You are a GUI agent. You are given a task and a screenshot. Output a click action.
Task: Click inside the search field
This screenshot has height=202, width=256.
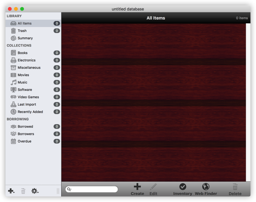(x=94, y=189)
